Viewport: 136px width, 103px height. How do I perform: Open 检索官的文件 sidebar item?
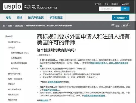(x=13, y=95)
